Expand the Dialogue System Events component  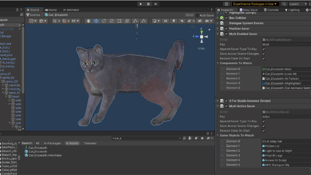218,23
